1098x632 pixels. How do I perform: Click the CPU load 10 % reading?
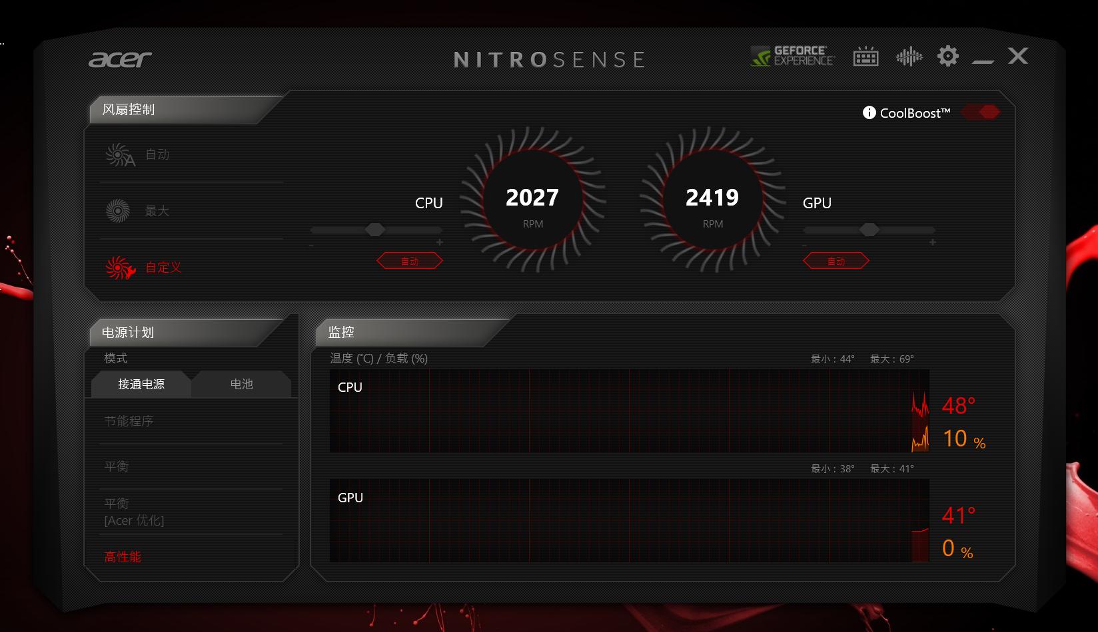point(964,438)
